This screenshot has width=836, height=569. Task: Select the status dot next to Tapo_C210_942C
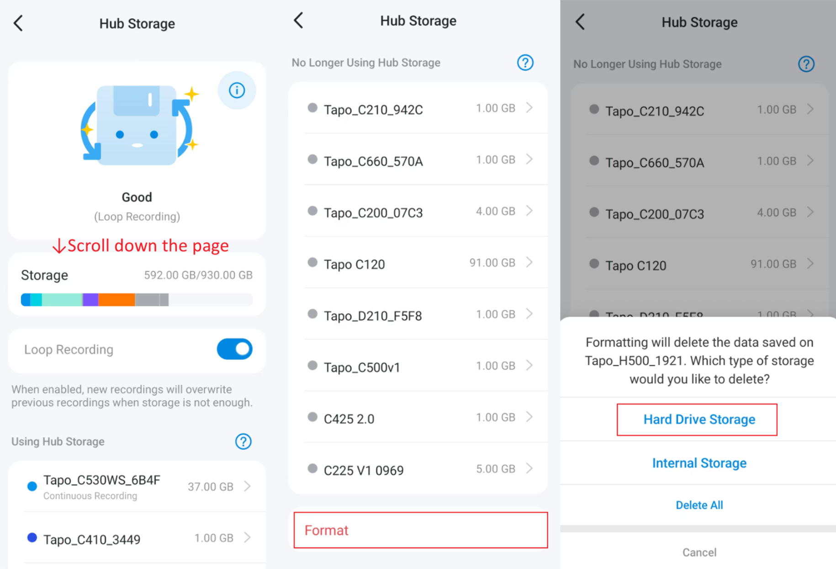coord(312,107)
